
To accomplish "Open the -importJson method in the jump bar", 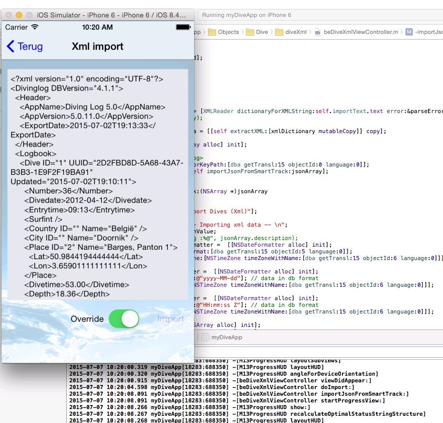I will click(425, 32).
